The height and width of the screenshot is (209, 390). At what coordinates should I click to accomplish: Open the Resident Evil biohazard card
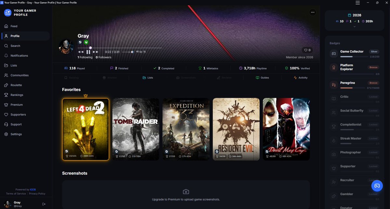tap(236, 129)
